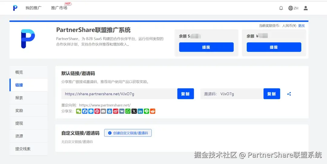This screenshot has width=327, height=164.
Task: Share the link on Weibo
Action: point(116,111)
